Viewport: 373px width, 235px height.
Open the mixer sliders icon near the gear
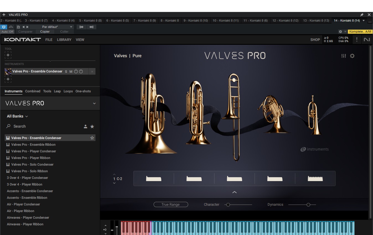tap(344, 56)
